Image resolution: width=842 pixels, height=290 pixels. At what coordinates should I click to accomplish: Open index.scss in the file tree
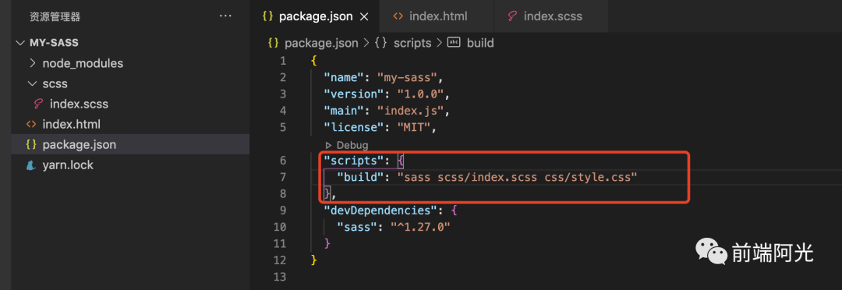tap(79, 104)
